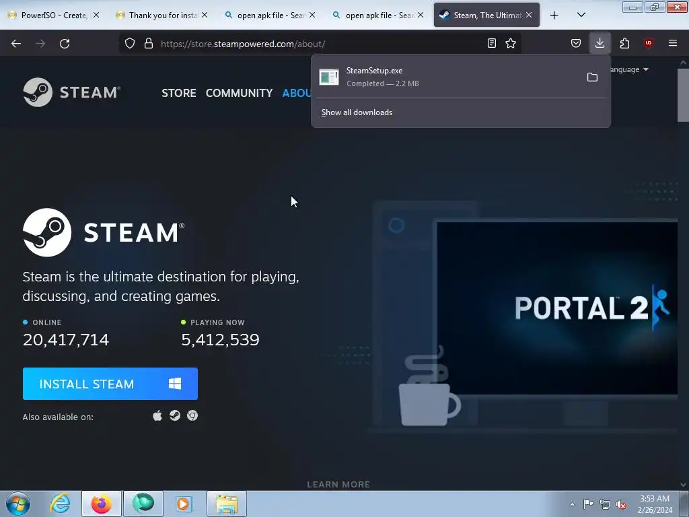Screen dimensions: 689x517
Task: Close the PowerISO tab
Action: (x=96, y=15)
